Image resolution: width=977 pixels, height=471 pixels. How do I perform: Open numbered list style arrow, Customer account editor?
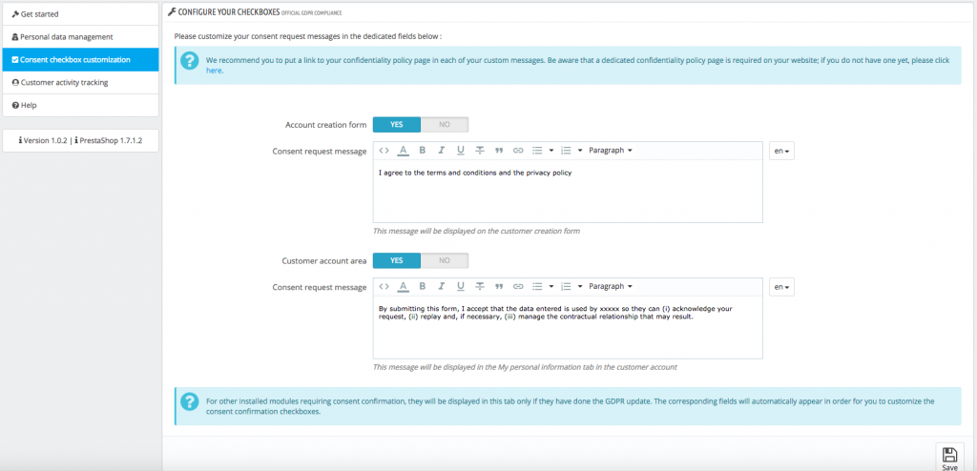coord(580,287)
